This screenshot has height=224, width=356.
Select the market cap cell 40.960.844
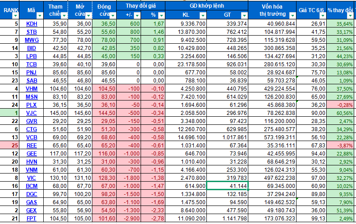pyautogui.click(x=272, y=24)
